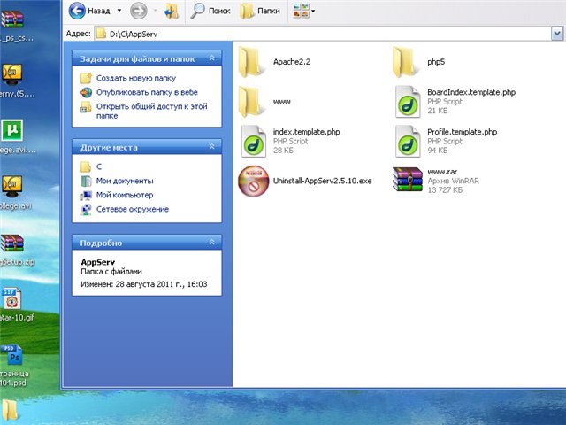566x425 pixels.
Task: Open Поиск search panel
Action: point(210,12)
